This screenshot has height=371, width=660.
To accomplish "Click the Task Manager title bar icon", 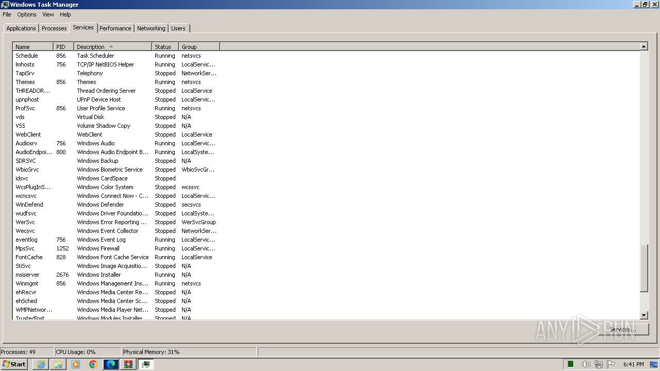I will tap(5, 5).
